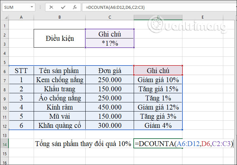
Task: Select column B header
Action: click(x=59, y=17)
